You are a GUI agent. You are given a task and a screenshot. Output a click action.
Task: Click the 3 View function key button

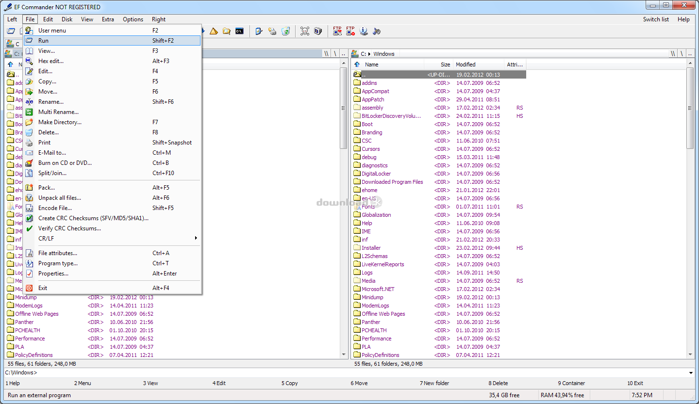[x=150, y=383]
